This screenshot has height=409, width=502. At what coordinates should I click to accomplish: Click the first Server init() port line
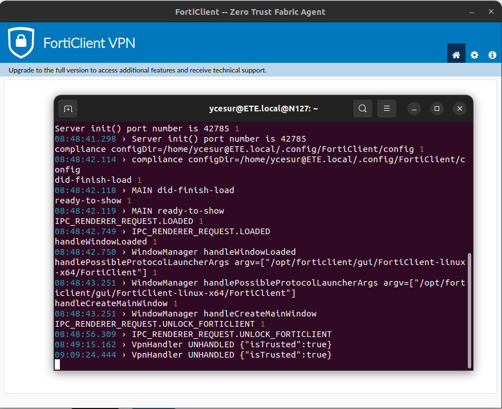[x=147, y=129]
